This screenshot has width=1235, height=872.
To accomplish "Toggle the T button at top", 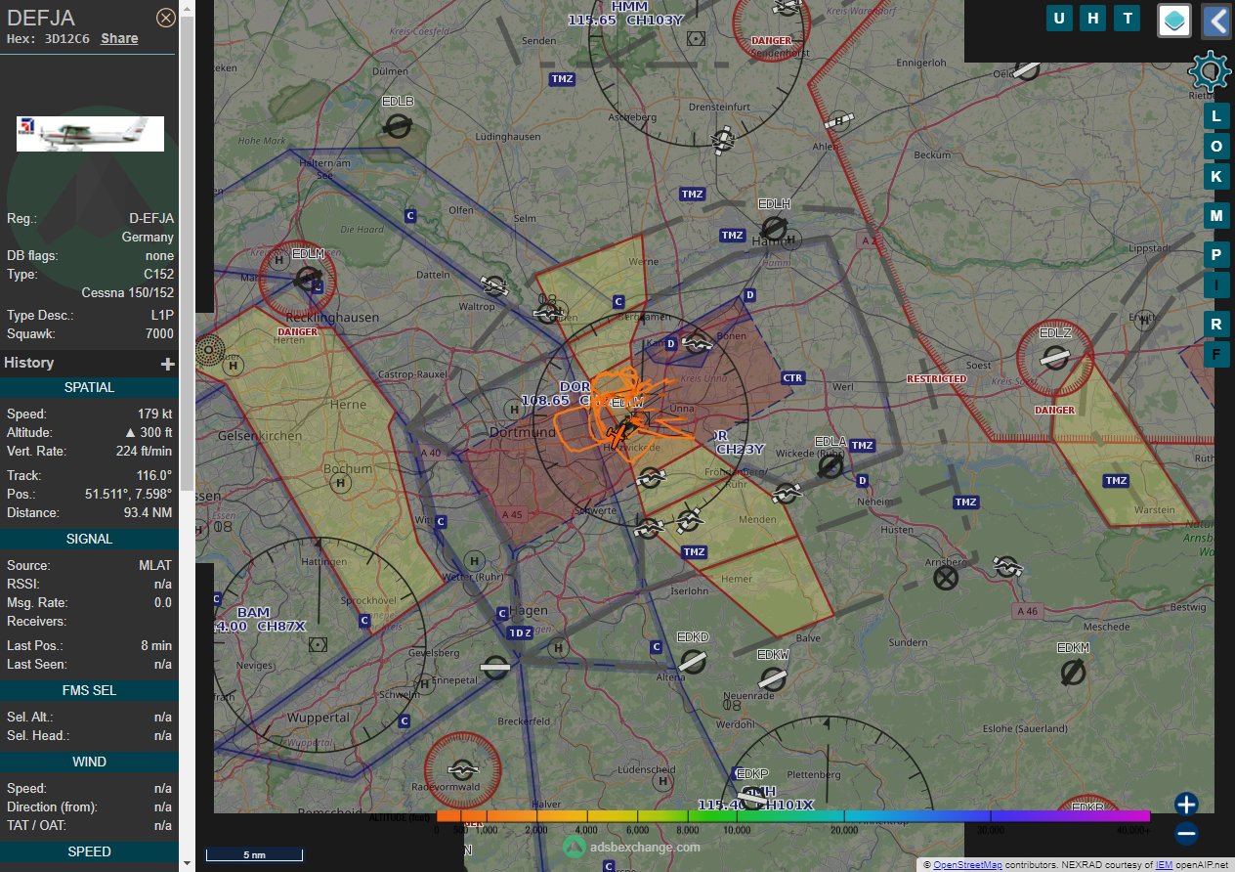I will (x=1128, y=19).
